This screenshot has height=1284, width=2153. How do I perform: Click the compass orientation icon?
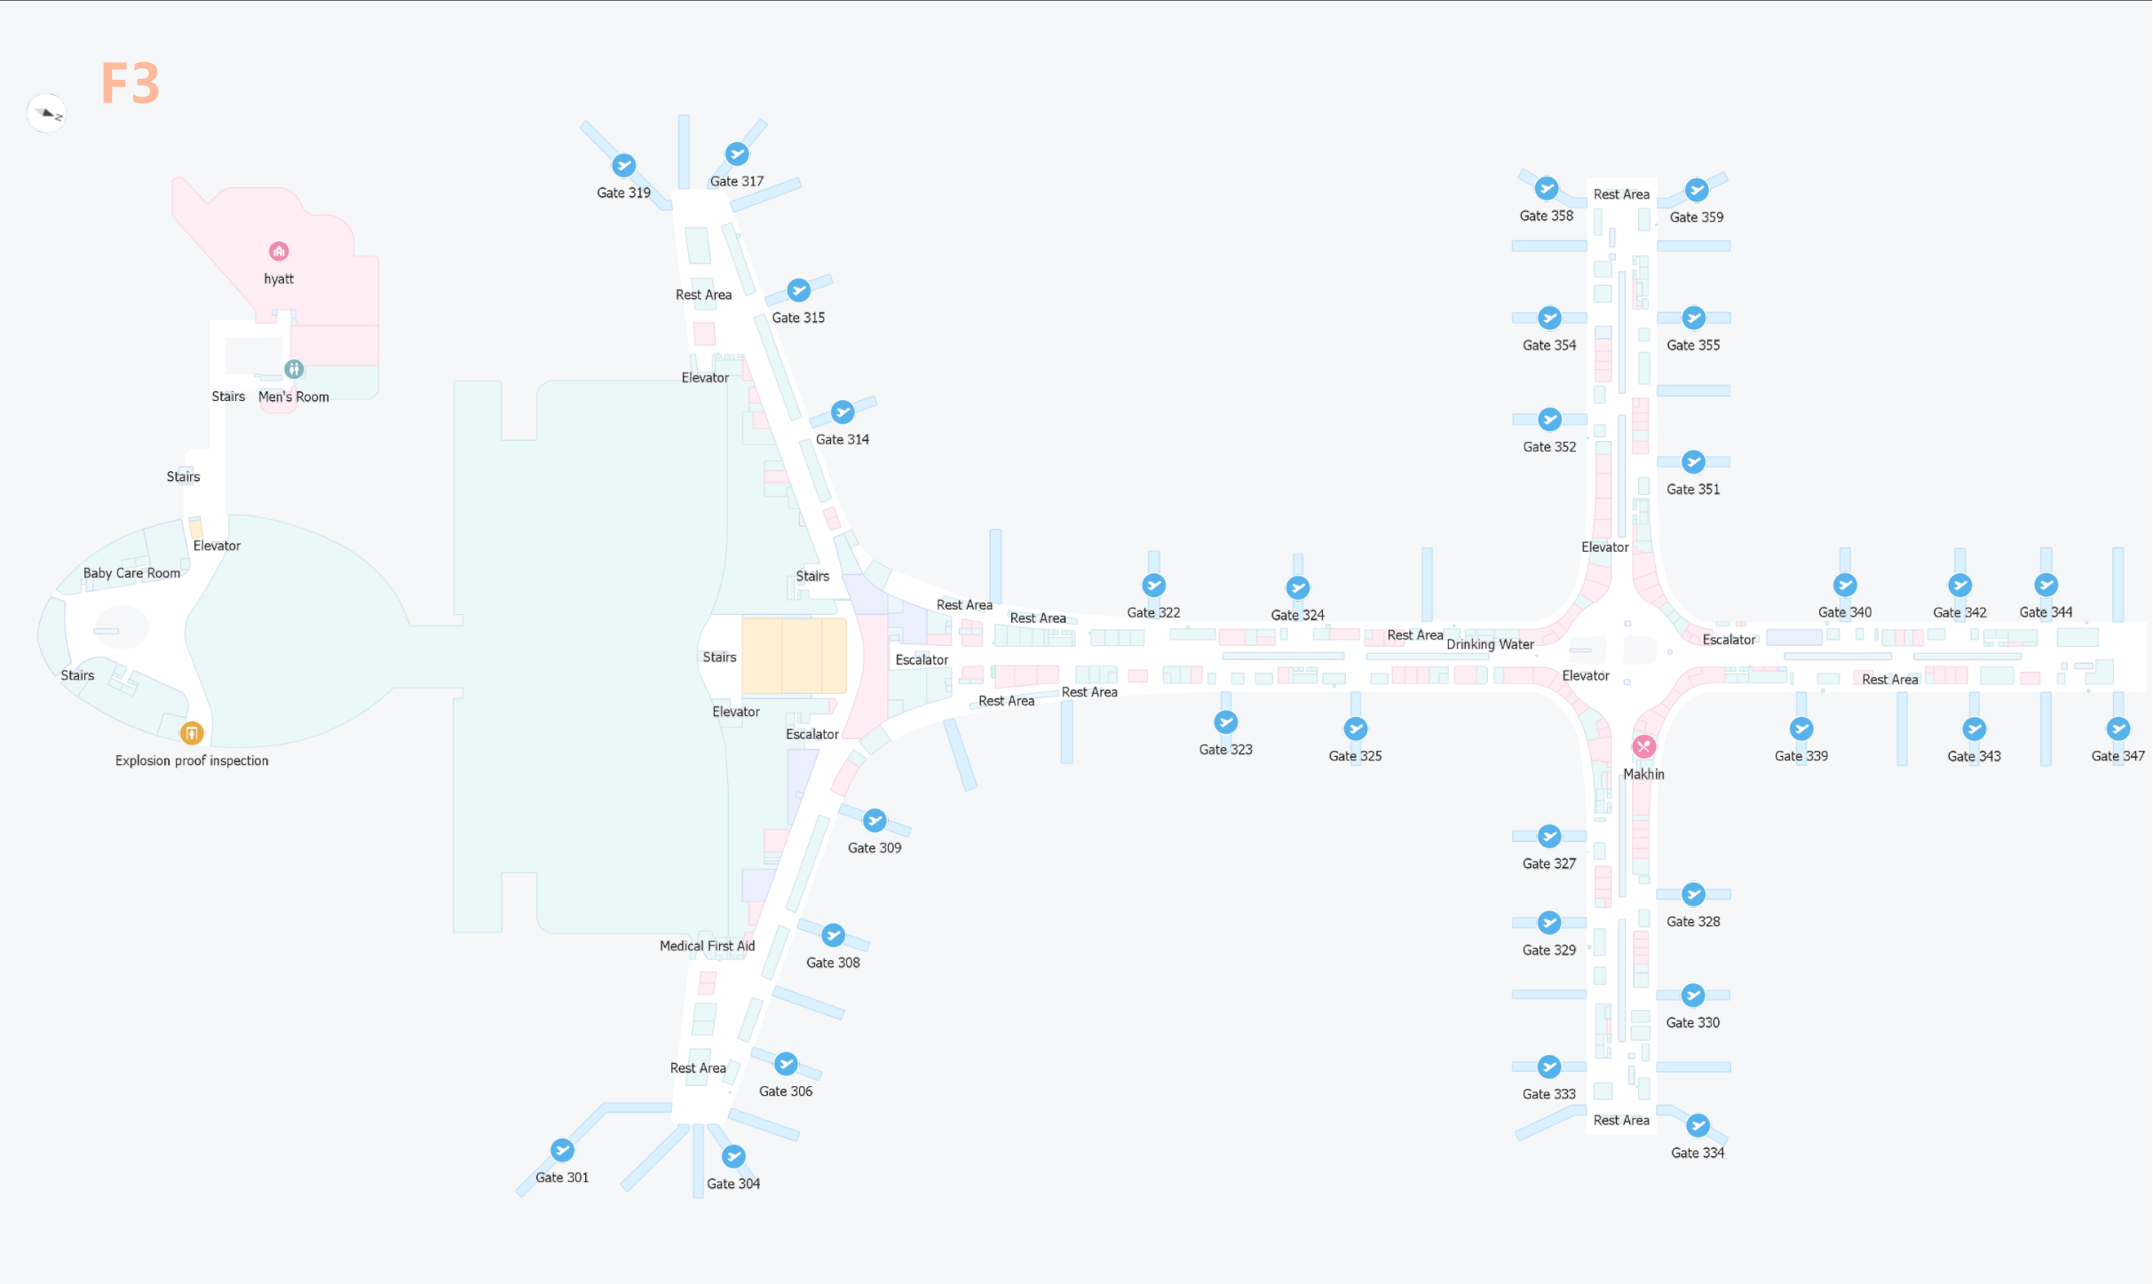[x=47, y=114]
